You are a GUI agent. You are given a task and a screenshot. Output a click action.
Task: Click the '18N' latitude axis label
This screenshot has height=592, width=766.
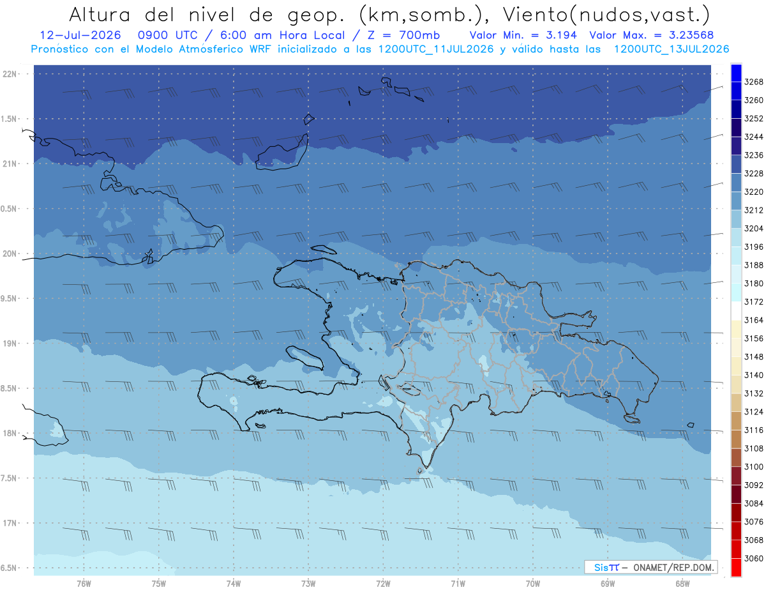10,433
